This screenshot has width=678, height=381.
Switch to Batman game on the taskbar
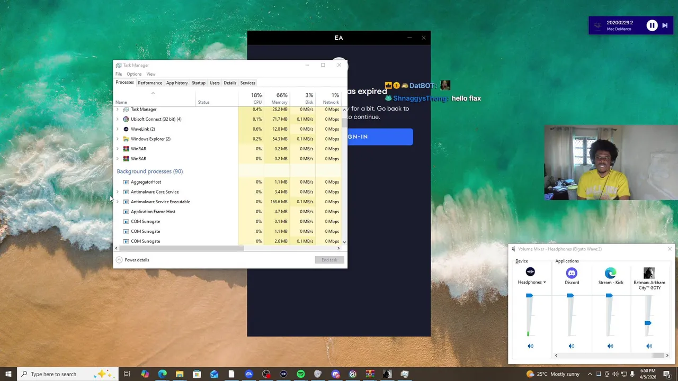(x=387, y=374)
